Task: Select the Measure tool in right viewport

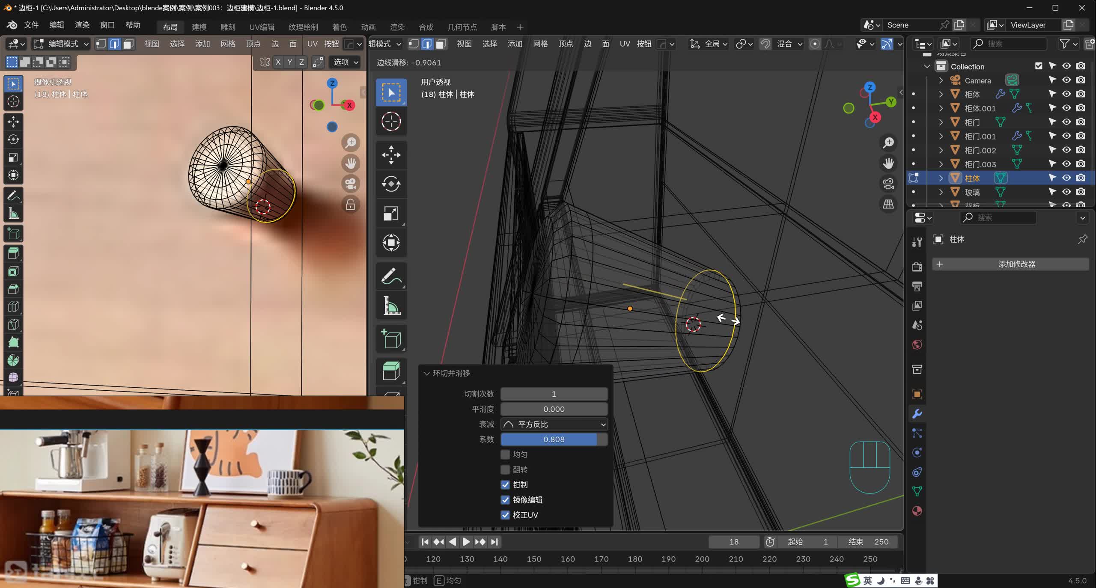Action: [x=391, y=306]
